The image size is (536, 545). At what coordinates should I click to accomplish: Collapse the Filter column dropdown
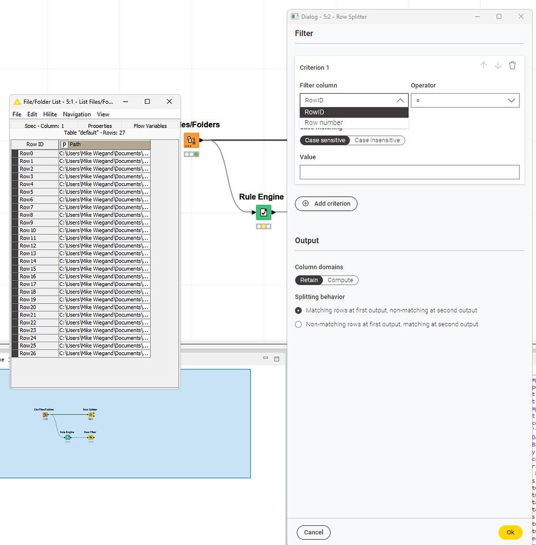[400, 100]
